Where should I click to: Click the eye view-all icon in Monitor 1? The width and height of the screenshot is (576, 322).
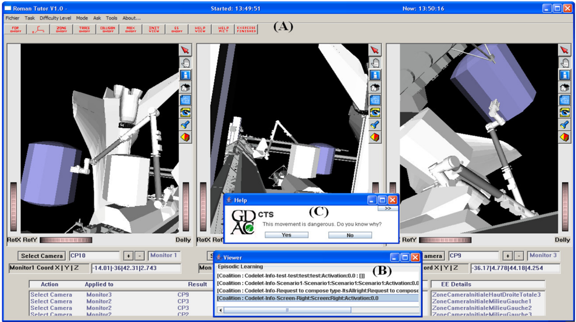click(x=185, y=112)
